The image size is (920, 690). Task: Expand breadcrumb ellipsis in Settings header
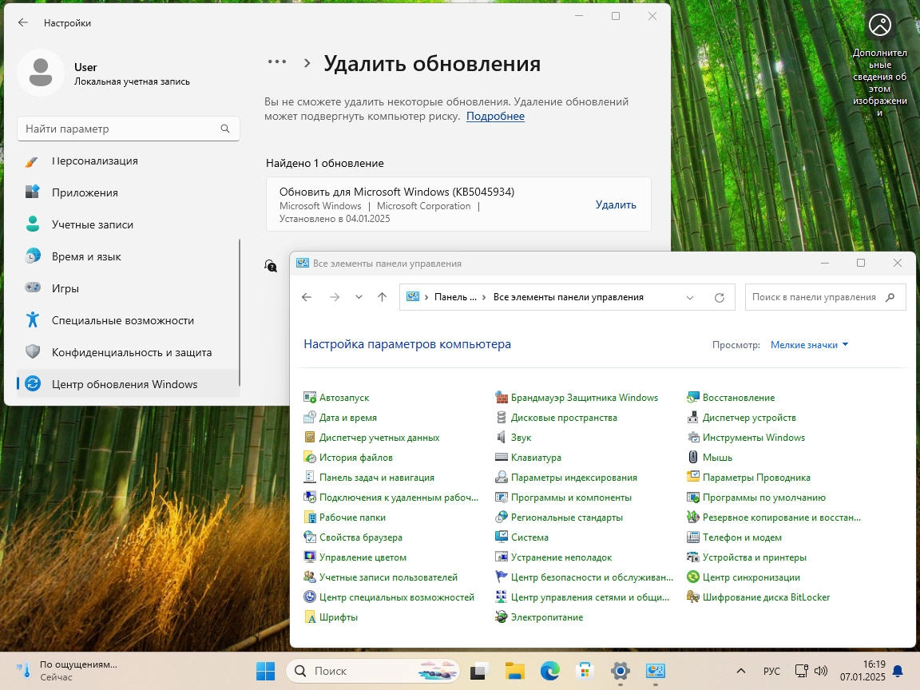click(x=276, y=62)
